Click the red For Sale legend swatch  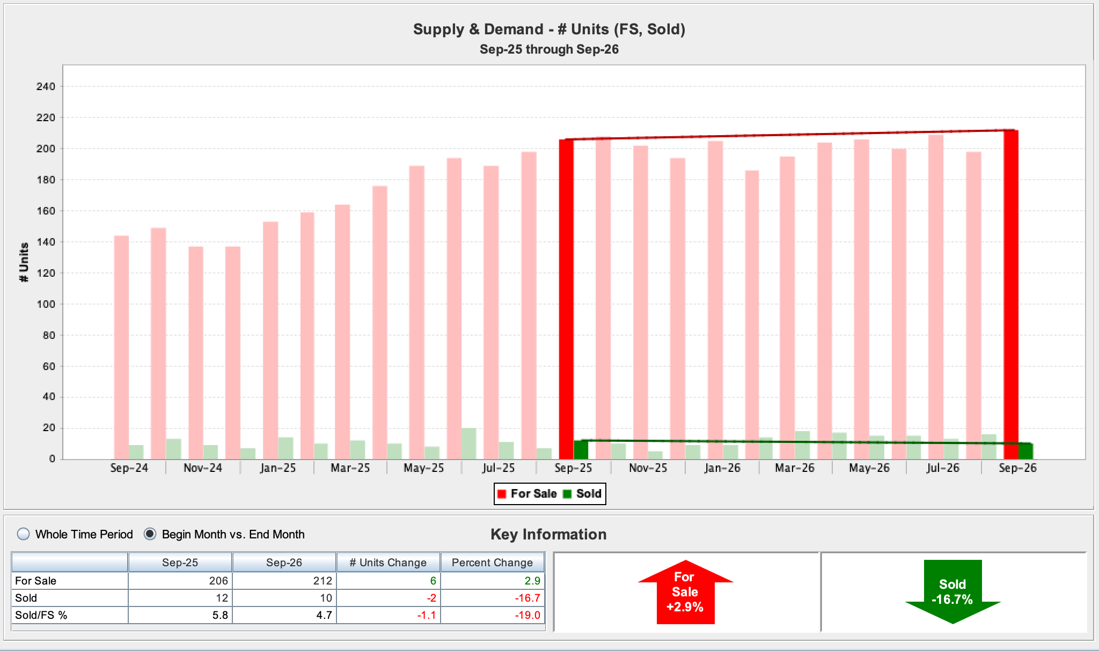pos(502,494)
